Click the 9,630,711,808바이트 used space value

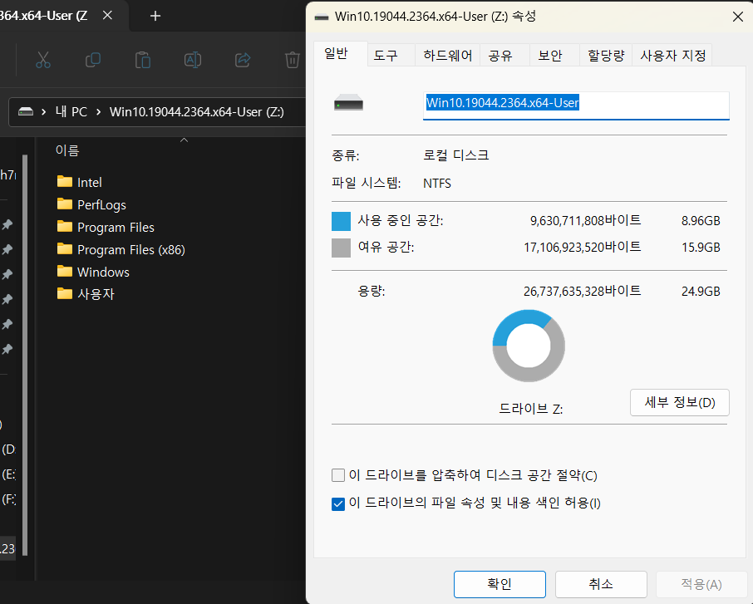tap(585, 220)
